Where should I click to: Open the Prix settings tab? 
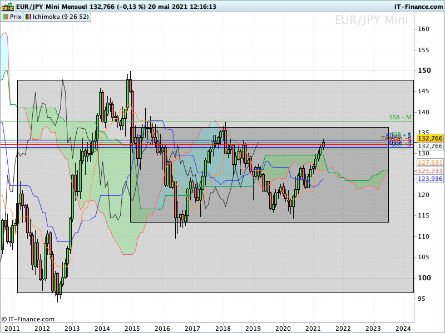[x=12, y=17]
